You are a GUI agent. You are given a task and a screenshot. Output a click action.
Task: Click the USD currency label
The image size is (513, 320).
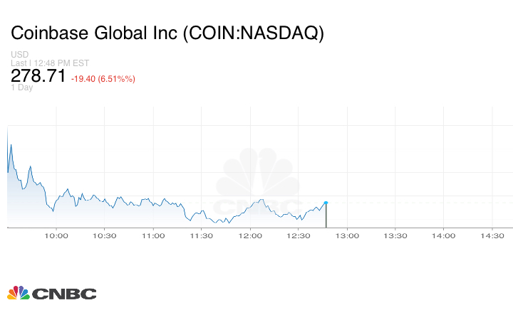tap(20, 55)
